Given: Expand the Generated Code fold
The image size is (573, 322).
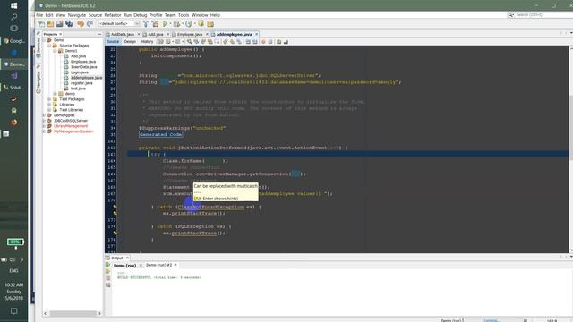Looking at the screenshot, I should (x=161, y=134).
